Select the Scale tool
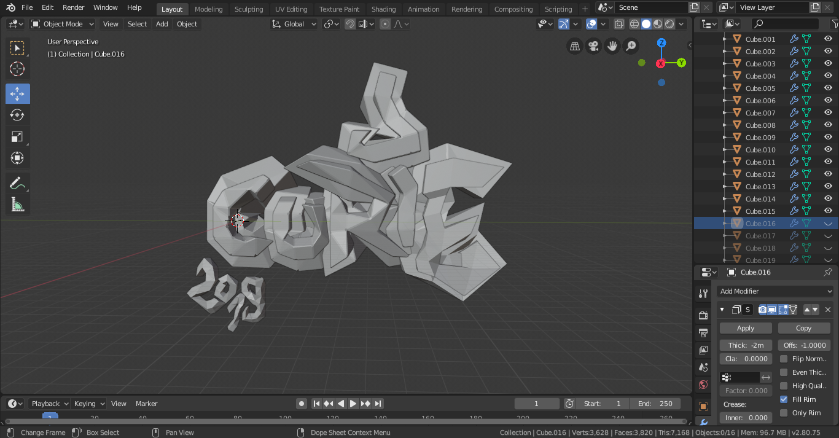Image resolution: width=839 pixels, height=438 pixels. click(17, 137)
